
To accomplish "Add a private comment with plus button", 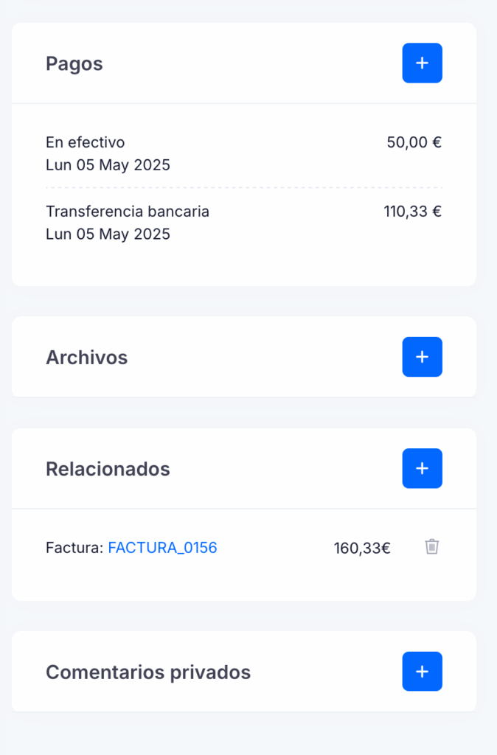I will [x=422, y=672].
